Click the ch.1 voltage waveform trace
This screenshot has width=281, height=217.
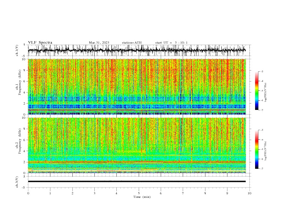[137, 50]
